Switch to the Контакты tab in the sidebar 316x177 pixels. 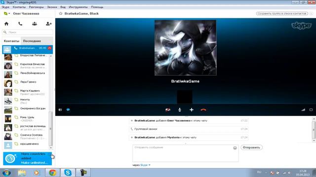pyautogui.click(x=11, y=41)
